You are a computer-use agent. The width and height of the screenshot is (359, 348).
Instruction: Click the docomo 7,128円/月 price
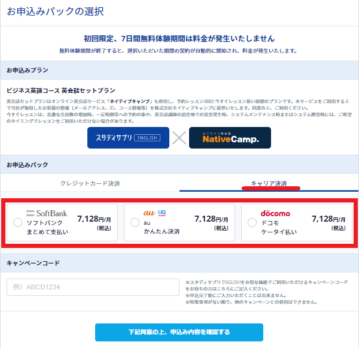coord(328,219)
